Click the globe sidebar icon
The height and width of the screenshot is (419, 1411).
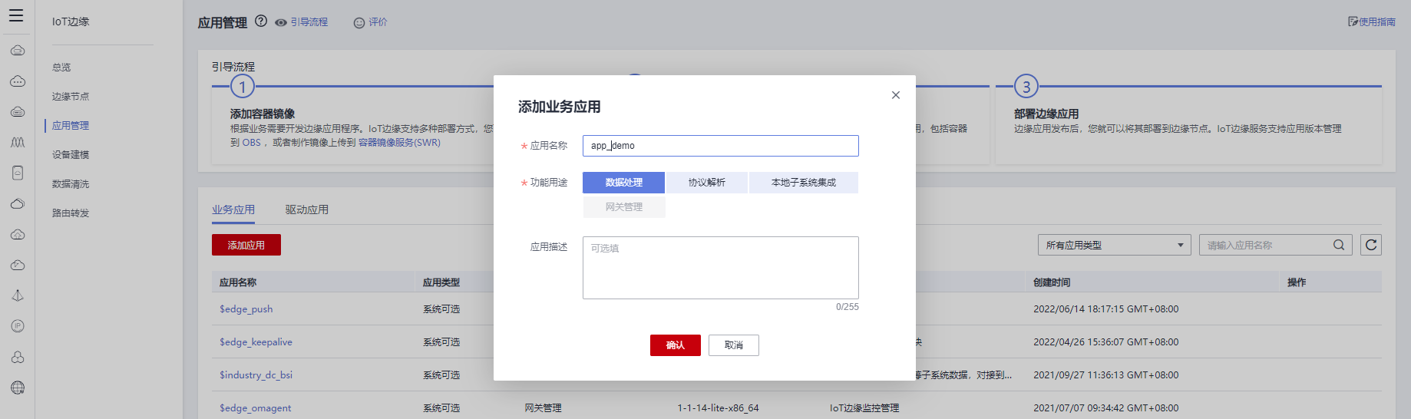[x=18, y=388]
